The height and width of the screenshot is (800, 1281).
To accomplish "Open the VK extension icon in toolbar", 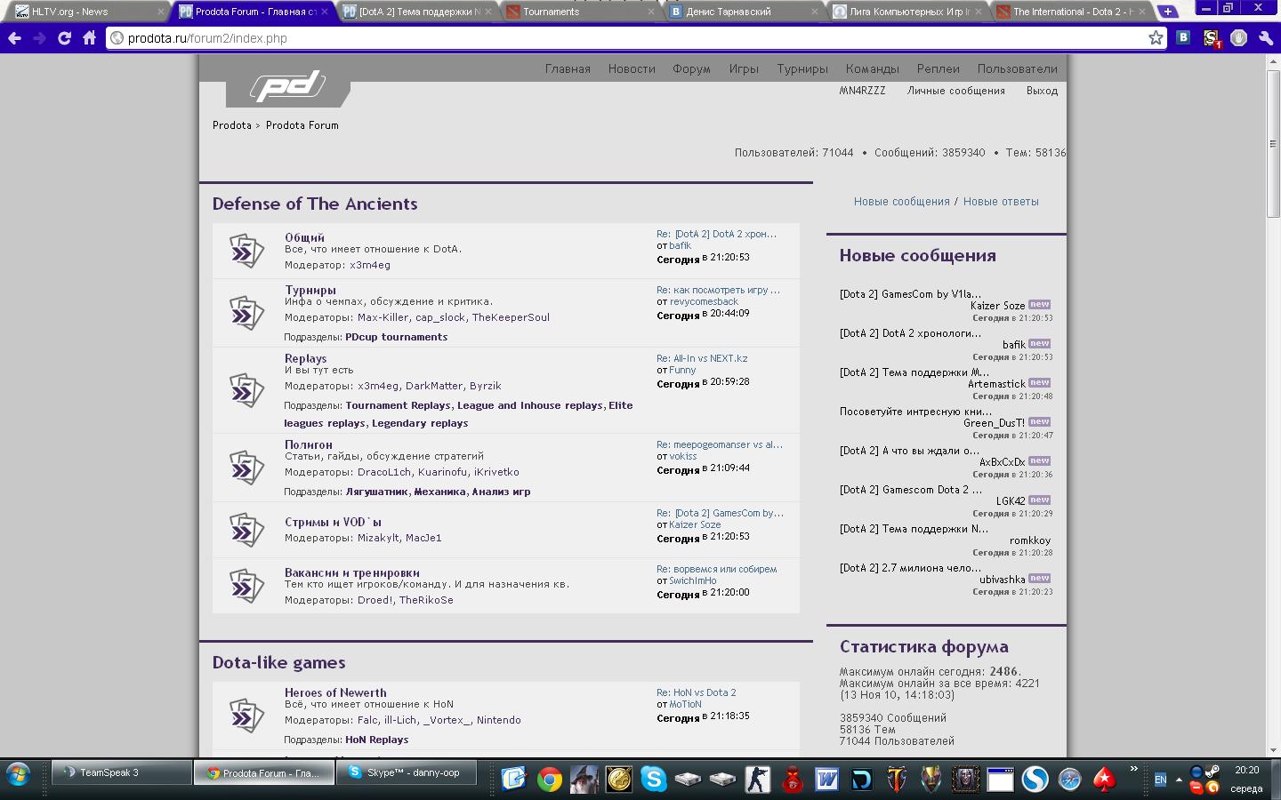I will click(1183, 37).
